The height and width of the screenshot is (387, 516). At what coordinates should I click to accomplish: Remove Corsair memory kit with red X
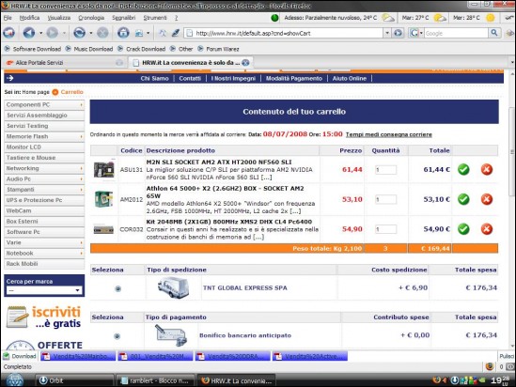(x=486, y=229)
